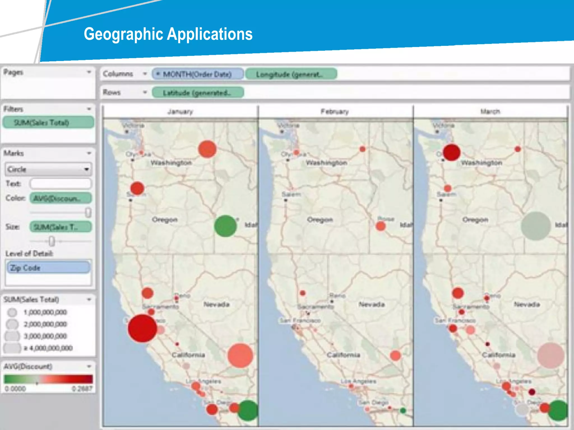Click red Salem circle in March map

[x=448, y=188]
